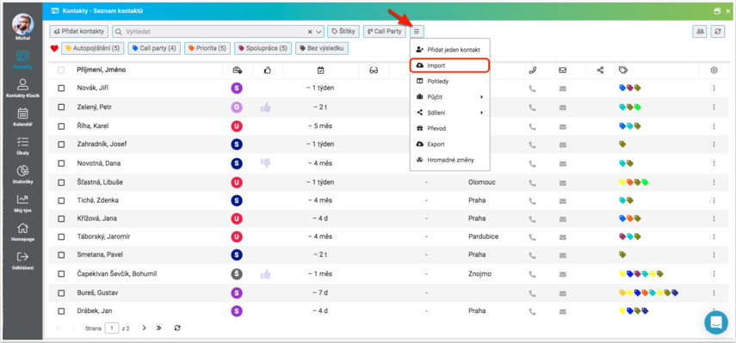Check the box for Novák, Jiří
Viewport: 736px width, 343px height.
click(61, 88)
